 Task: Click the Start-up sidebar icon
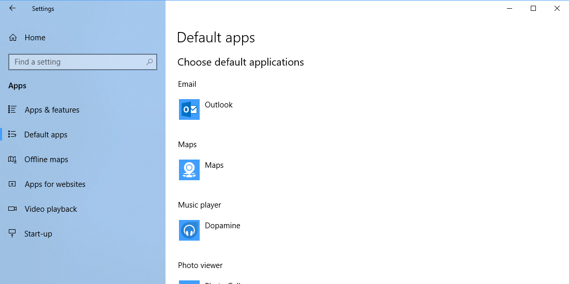click(12, 233)
